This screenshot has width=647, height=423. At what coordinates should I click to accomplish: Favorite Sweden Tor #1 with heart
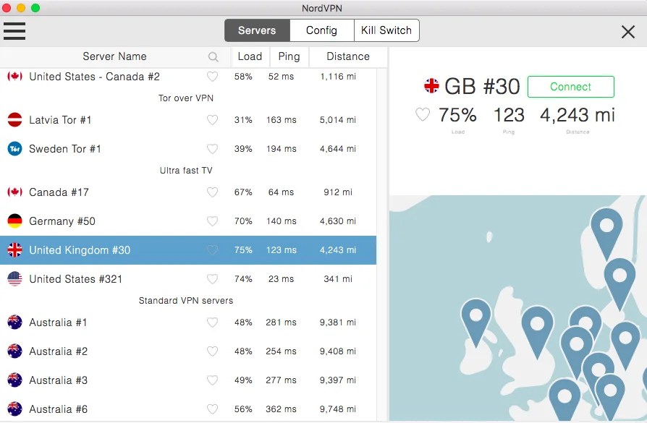pos(212,148)
